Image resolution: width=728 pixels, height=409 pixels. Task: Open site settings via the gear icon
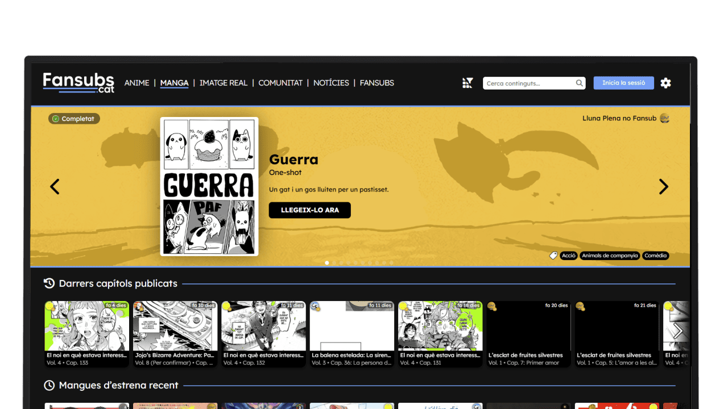665,83
